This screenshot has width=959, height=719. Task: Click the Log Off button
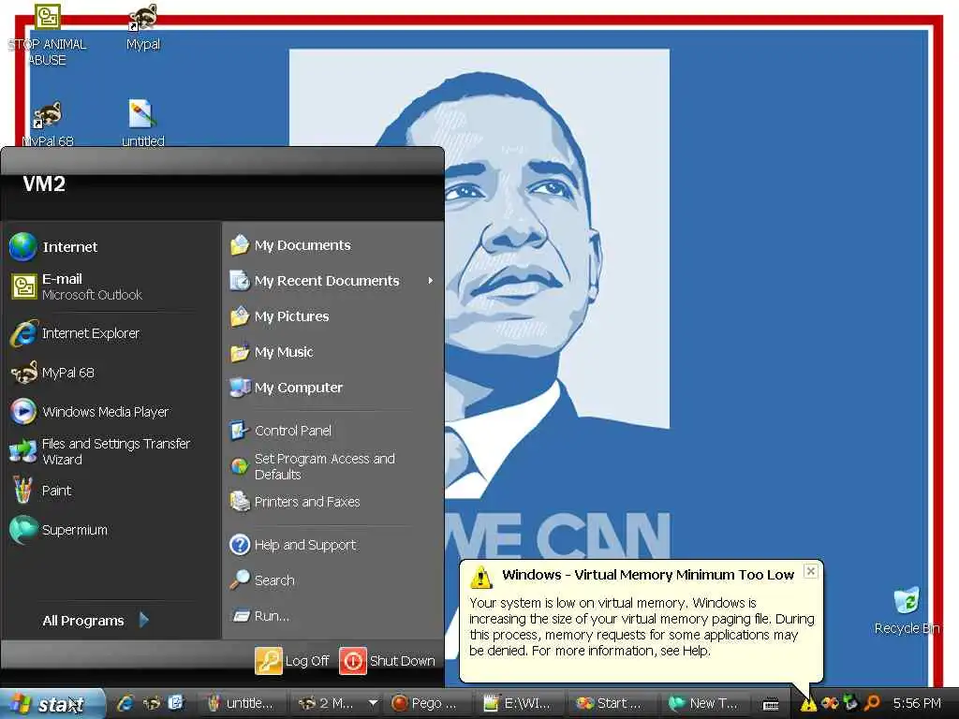point(292,661)
